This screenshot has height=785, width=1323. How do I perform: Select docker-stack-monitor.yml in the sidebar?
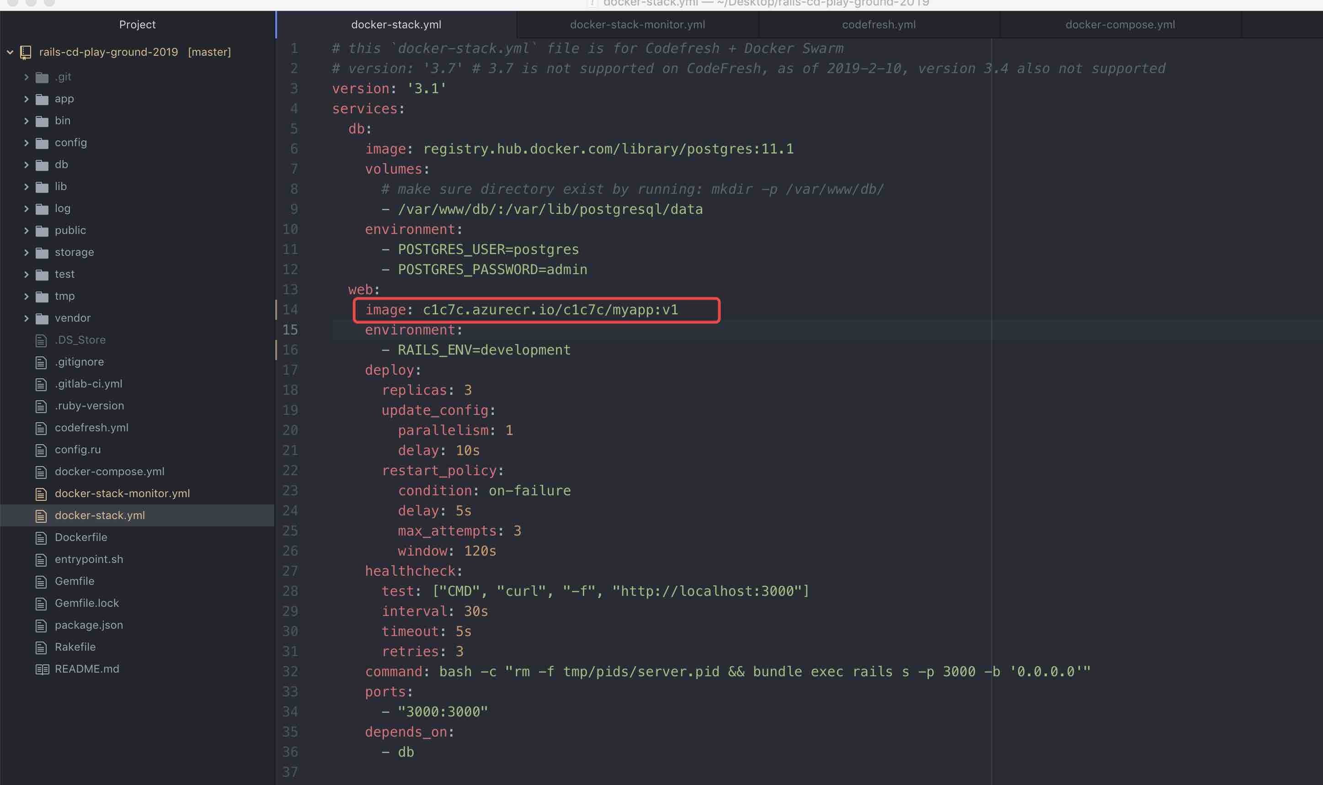pos(122,493)
